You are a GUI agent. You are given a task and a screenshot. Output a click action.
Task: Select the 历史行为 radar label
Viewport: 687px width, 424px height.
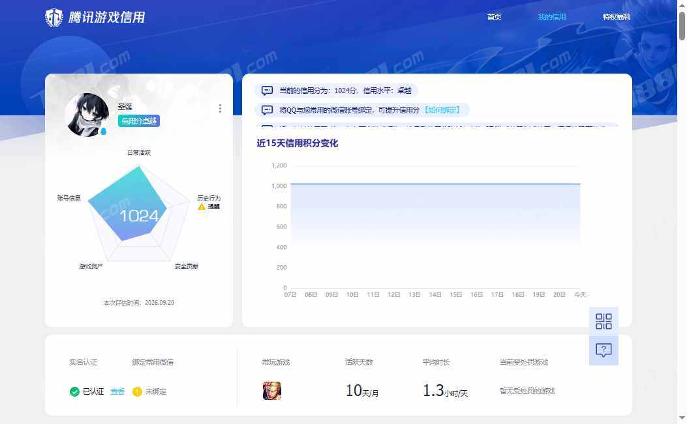[209, 198]
